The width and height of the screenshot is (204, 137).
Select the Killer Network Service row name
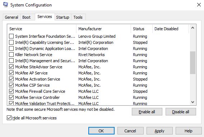[x=34, y=55]
